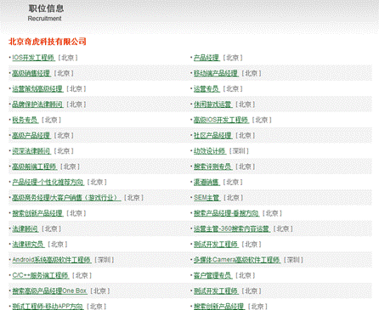
Task: Open 产品经理-个性化推荐方向 job listing
Action: tap(48, 183)
